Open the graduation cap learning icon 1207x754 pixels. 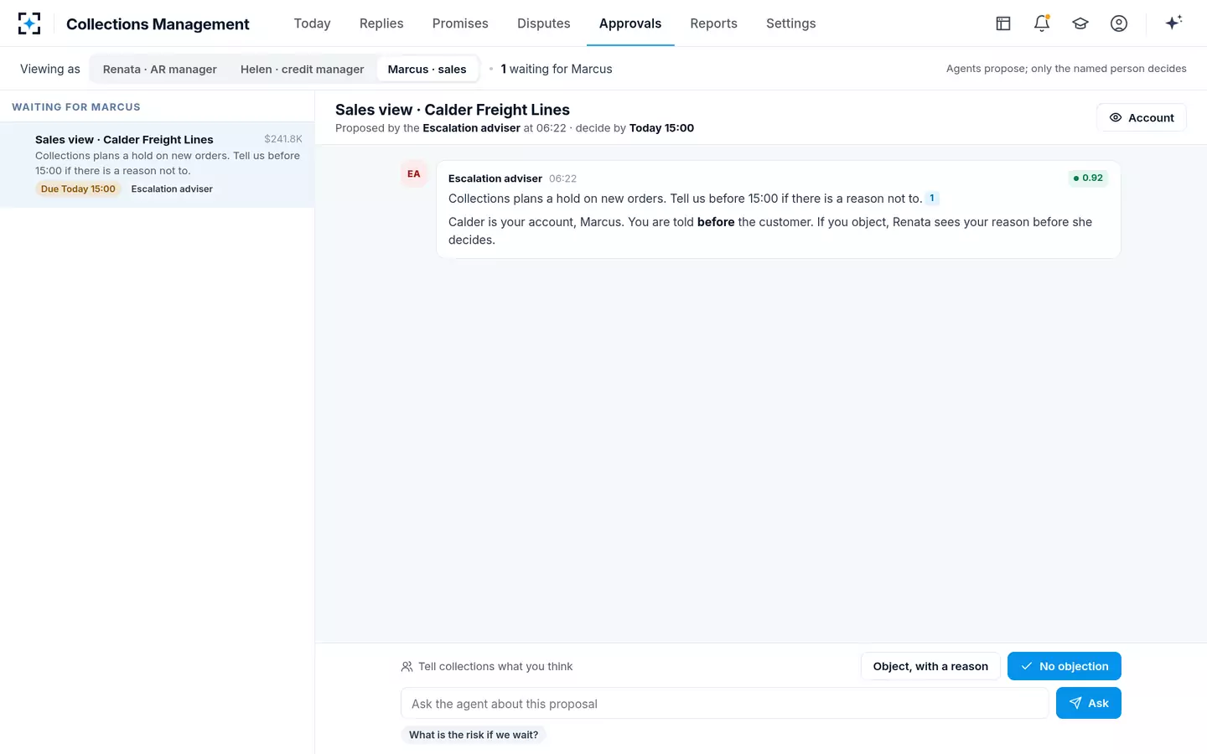[x=1080, y=23]
